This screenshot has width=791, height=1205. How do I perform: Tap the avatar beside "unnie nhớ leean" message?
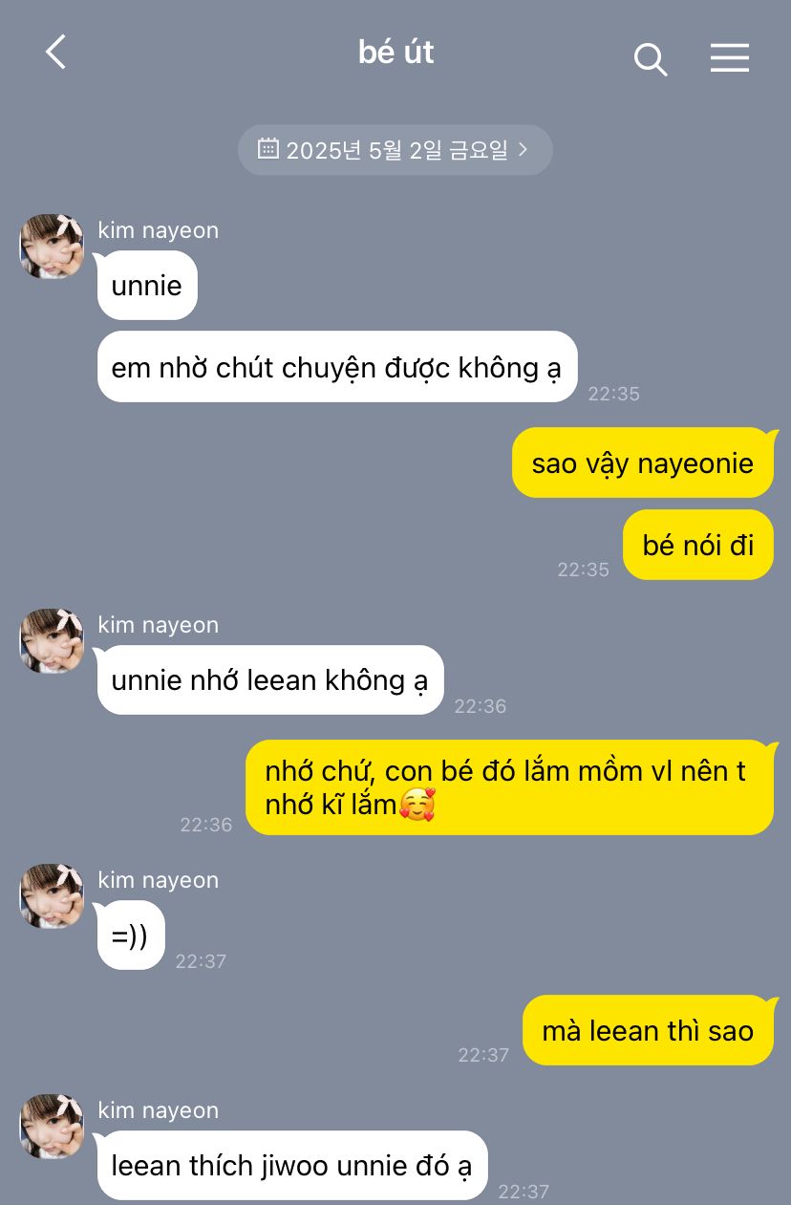tap(52, 641)
